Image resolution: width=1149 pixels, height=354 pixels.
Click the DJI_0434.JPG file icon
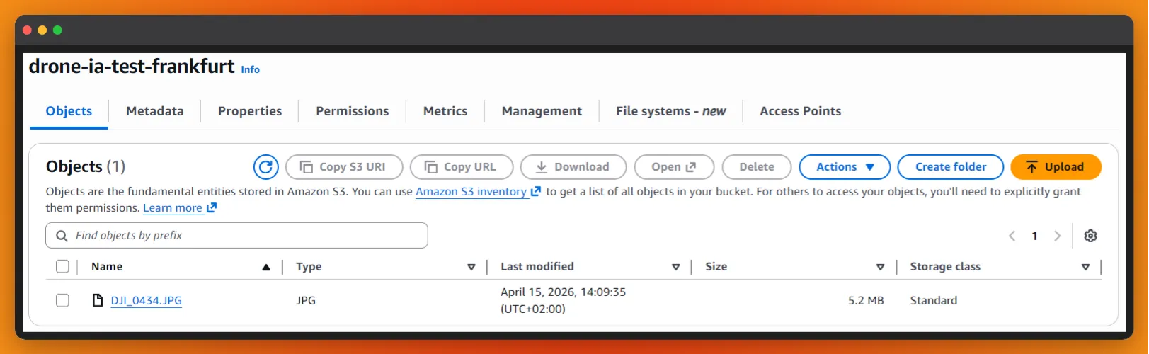click(98, 300)
